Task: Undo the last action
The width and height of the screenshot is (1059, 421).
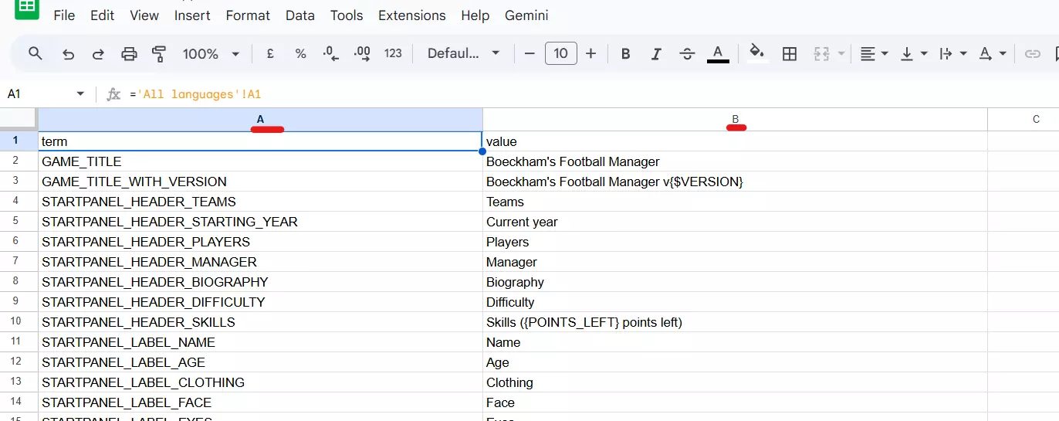Action: click(68, 53)
